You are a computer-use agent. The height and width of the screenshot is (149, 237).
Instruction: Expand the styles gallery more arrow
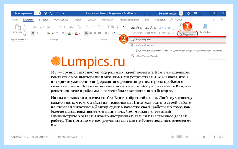tap(174, 33)
